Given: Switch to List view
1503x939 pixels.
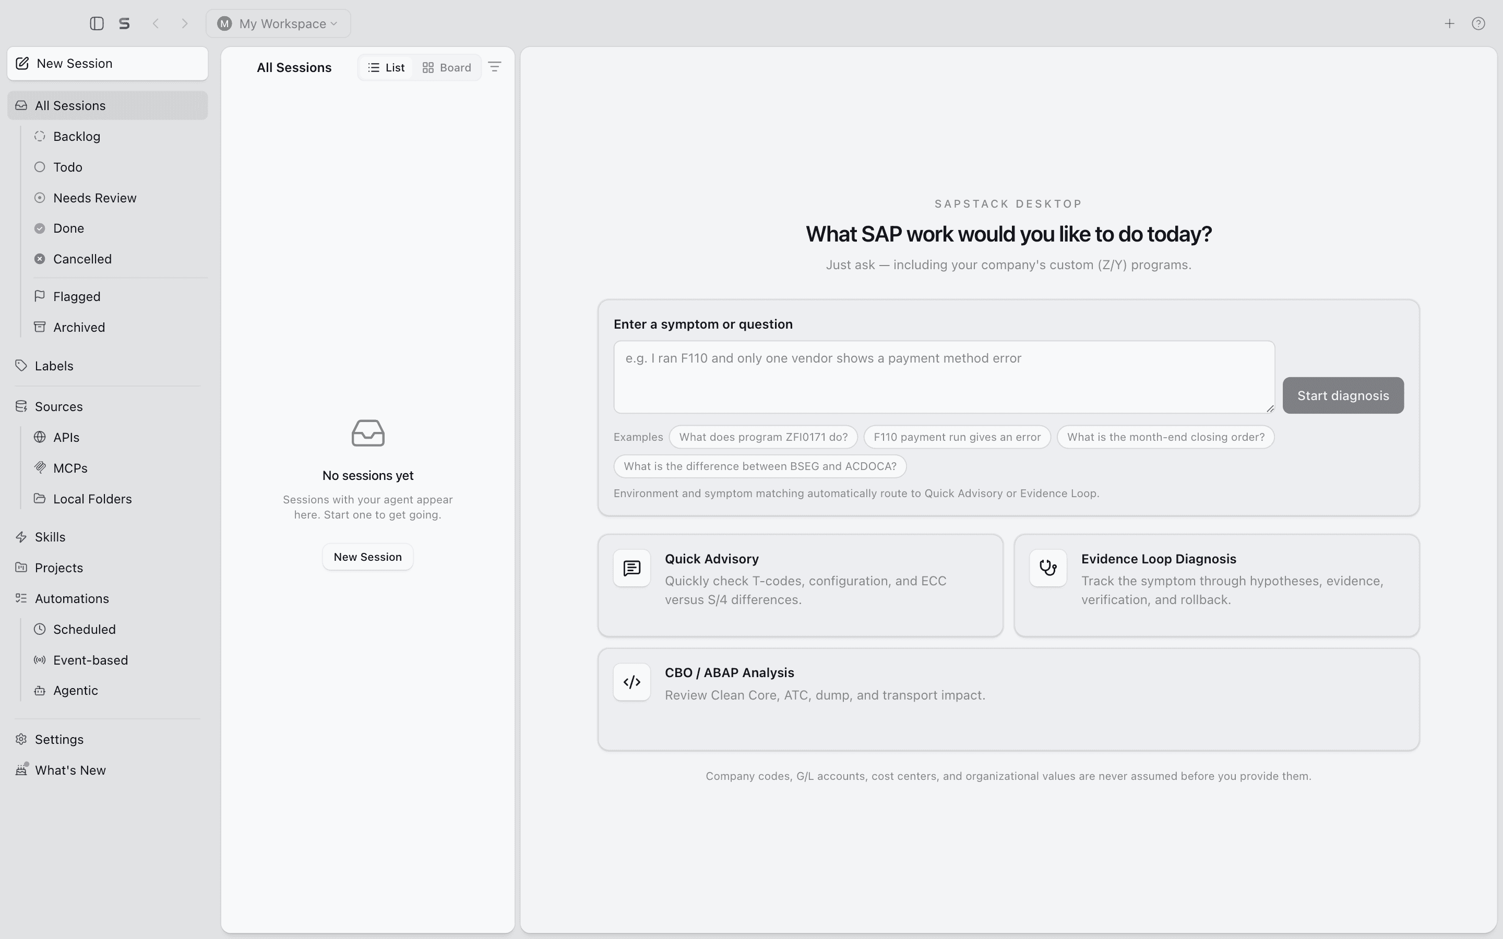Looking at the screenshot, I should [x=386, y=68].
